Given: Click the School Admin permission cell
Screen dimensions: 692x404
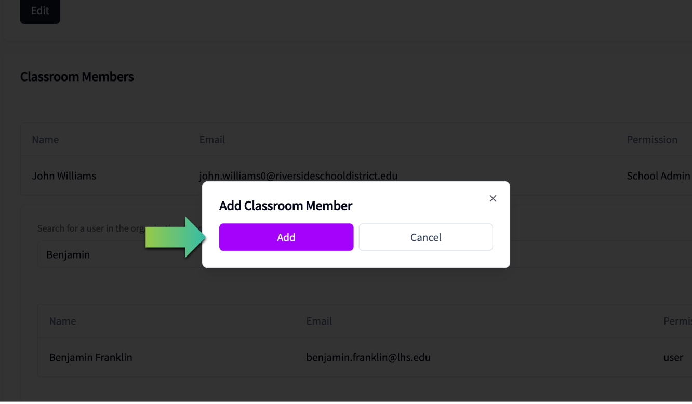Looking at the screenshot, I should tap(658, 176).
